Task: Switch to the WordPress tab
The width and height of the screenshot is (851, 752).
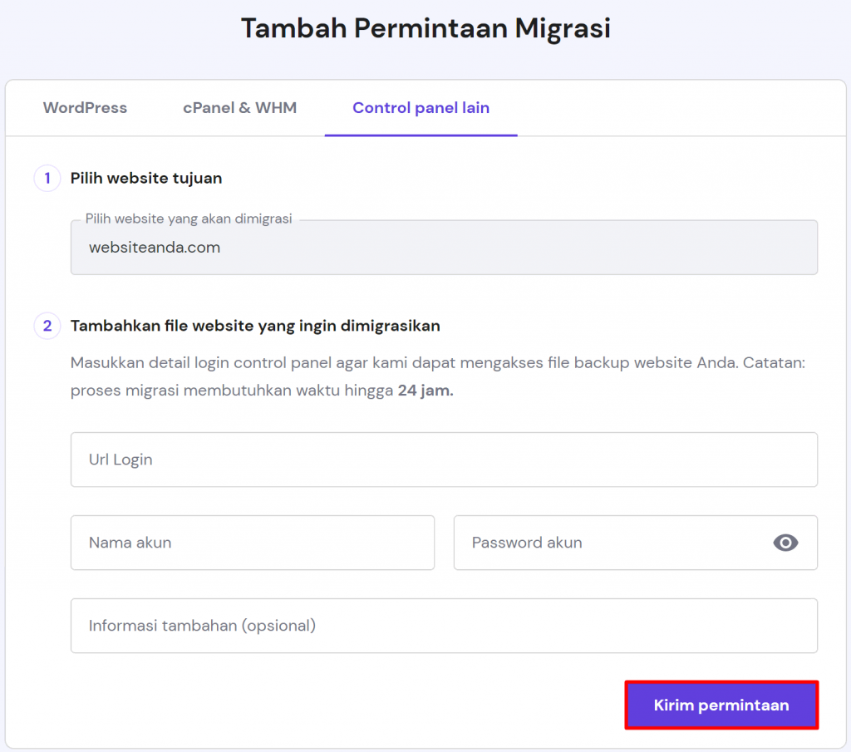Action: click(x=85, y=108)
